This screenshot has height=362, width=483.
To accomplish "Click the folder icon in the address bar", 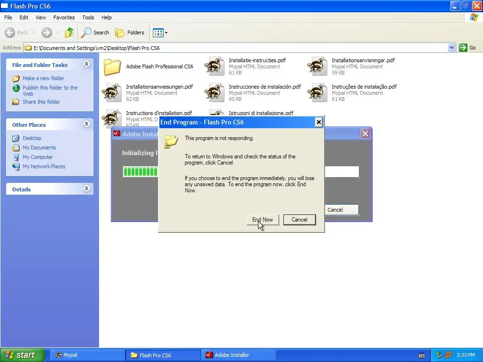I will point(28,48).
